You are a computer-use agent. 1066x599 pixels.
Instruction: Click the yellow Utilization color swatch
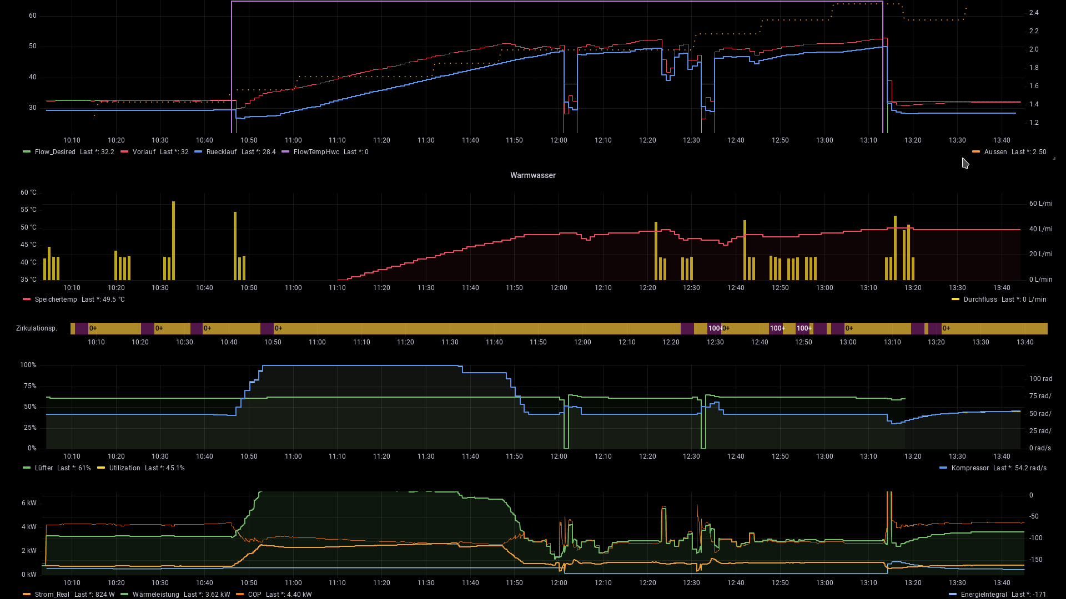pyautogui.click(x=101, y=468)
